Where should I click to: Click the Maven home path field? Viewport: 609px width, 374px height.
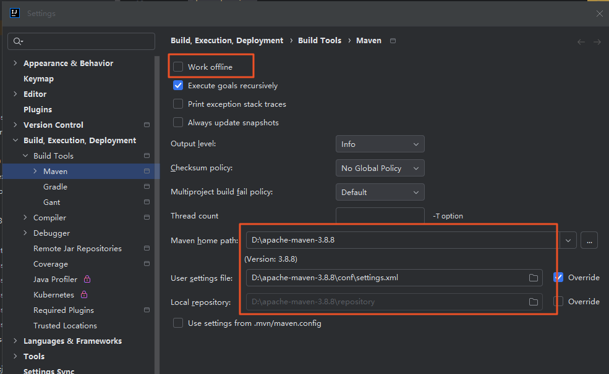pos(402,240)
